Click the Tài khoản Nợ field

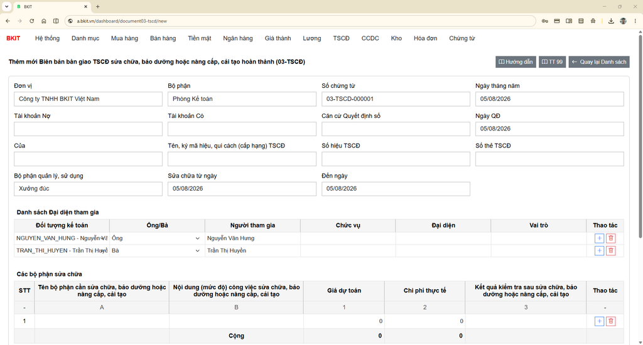pos(88,129)
